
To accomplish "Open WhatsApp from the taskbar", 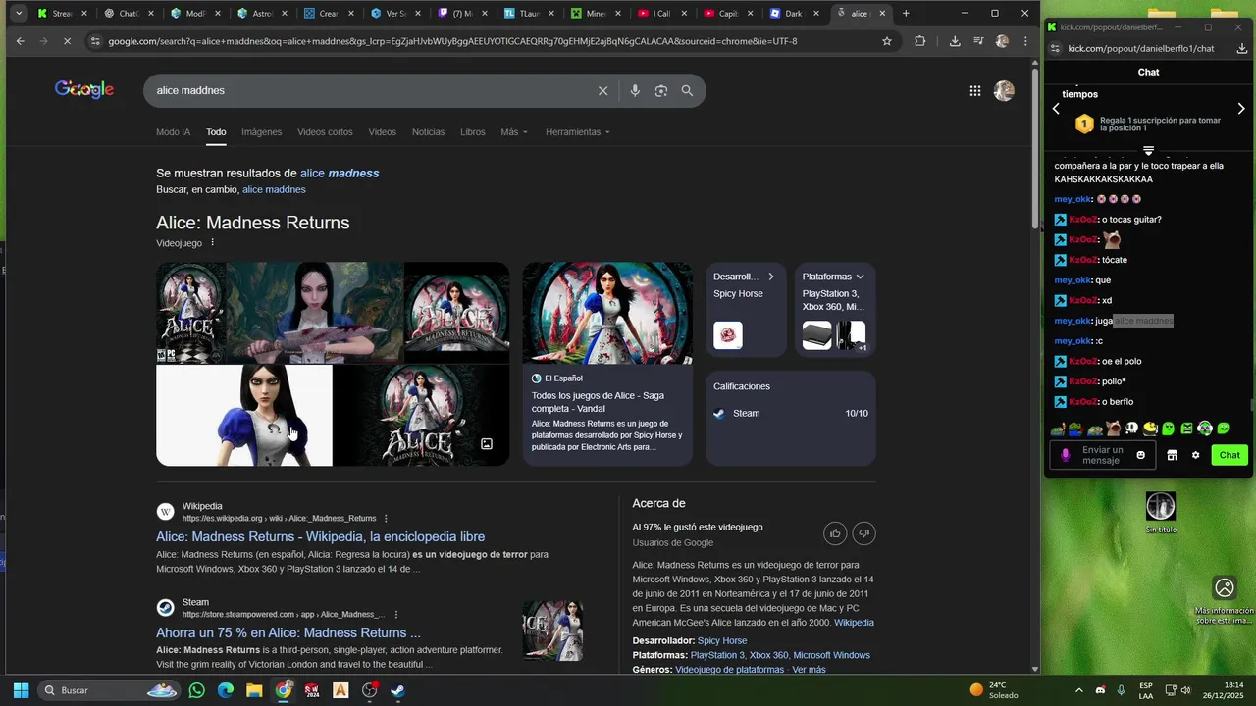I will click(197, 690).
